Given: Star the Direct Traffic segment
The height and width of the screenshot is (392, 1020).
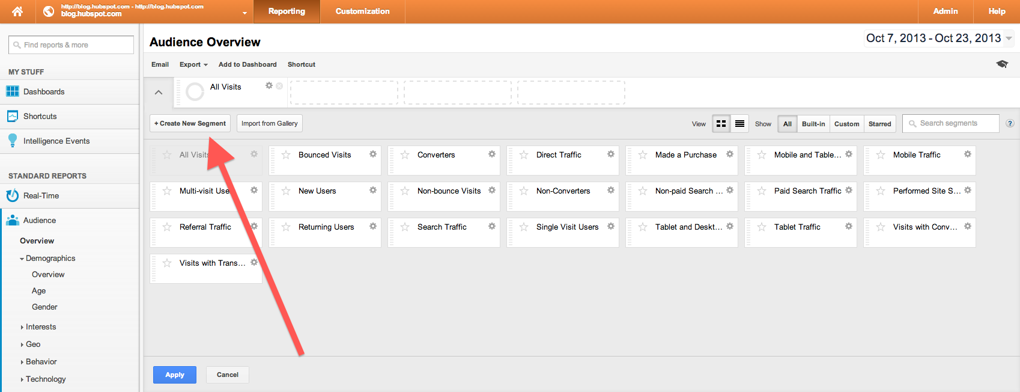Looking at the screenshot, I should coord(524,155).
